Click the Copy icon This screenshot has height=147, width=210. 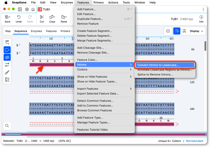point(51,17)
